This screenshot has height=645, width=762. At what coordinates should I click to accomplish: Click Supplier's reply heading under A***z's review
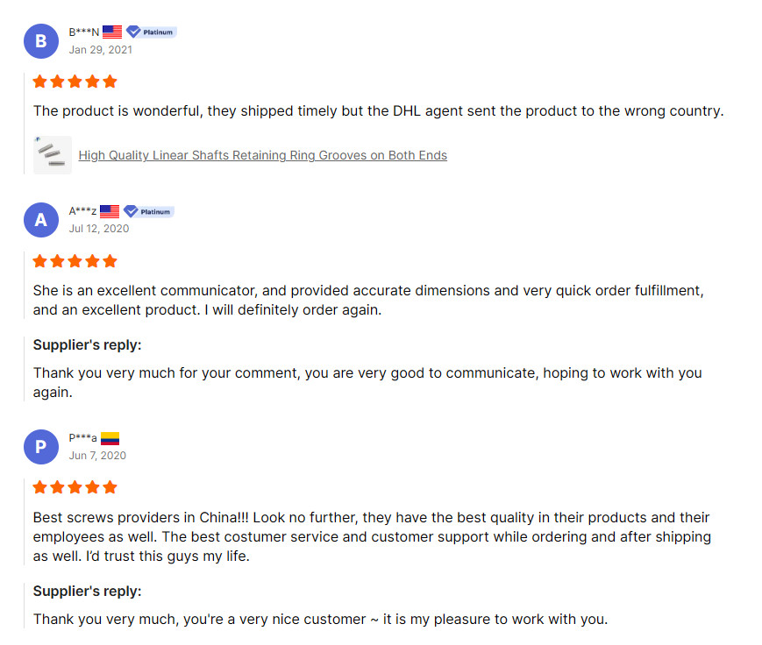click(x=87, y=344)
